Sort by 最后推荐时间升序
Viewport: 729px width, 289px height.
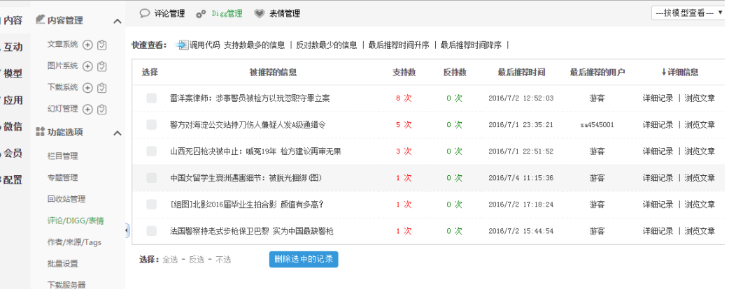399,45
